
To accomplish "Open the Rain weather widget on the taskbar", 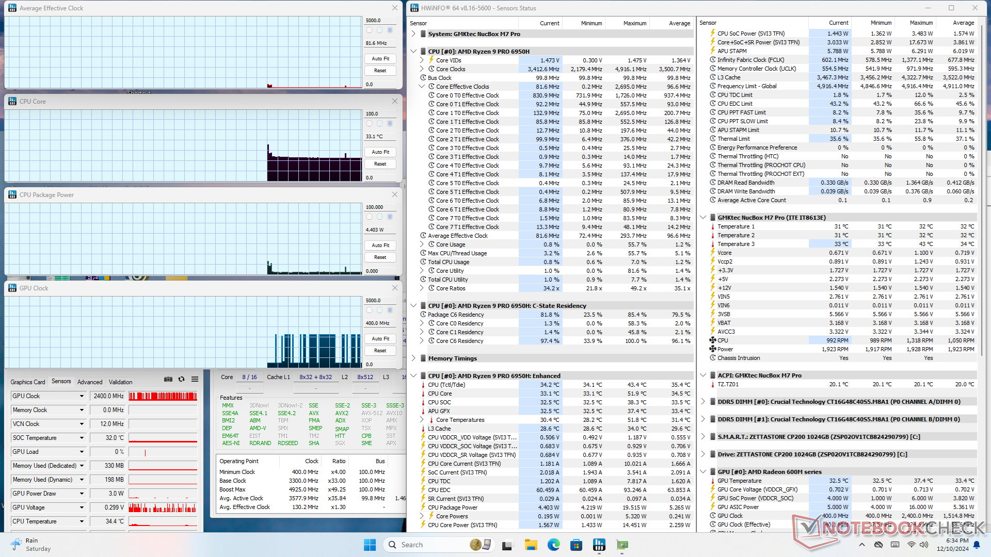I will point(31,545).
